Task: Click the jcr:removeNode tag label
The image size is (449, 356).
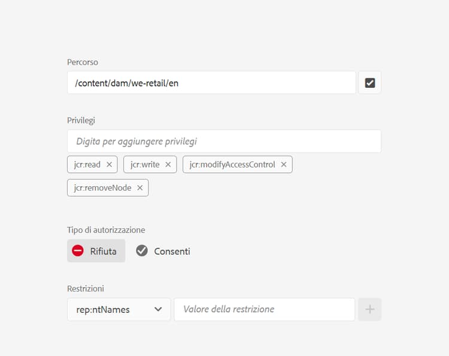Action: click(102, 188)
